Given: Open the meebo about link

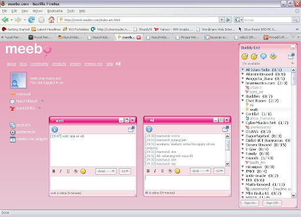Looking at the screenshot, I should (11, 64).
